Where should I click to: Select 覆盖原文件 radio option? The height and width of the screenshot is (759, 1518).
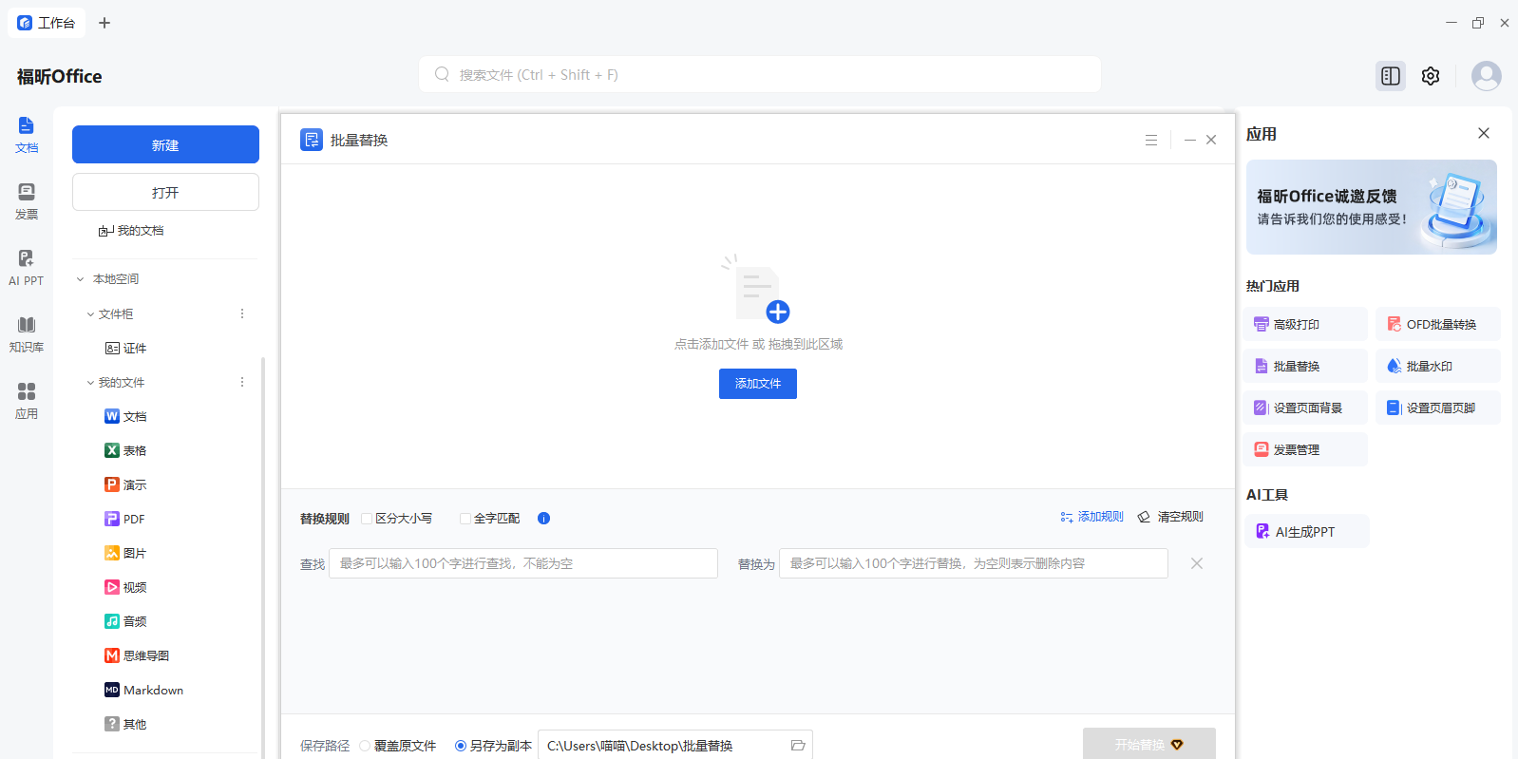tap(365, 746)
